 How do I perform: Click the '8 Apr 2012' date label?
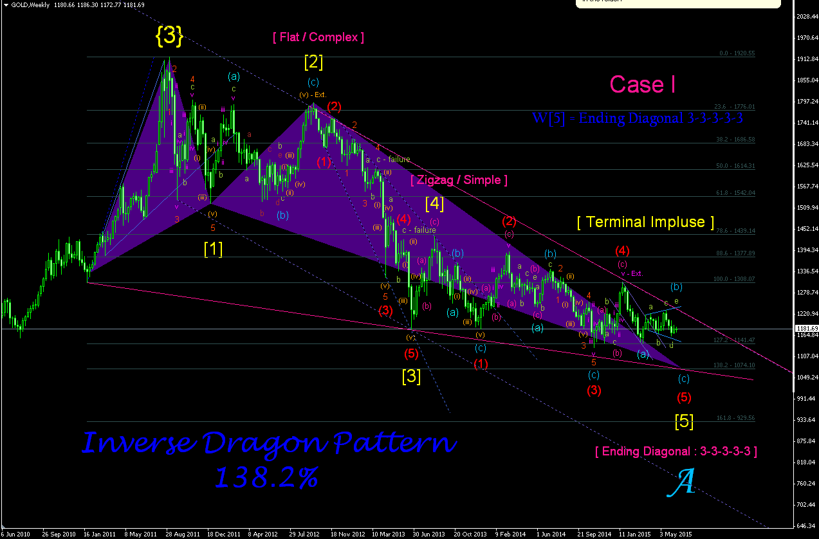tap(264, 534)
